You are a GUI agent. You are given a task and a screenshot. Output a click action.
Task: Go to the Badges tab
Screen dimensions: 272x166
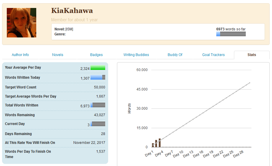pyautogui.click(x=96, y=55)
